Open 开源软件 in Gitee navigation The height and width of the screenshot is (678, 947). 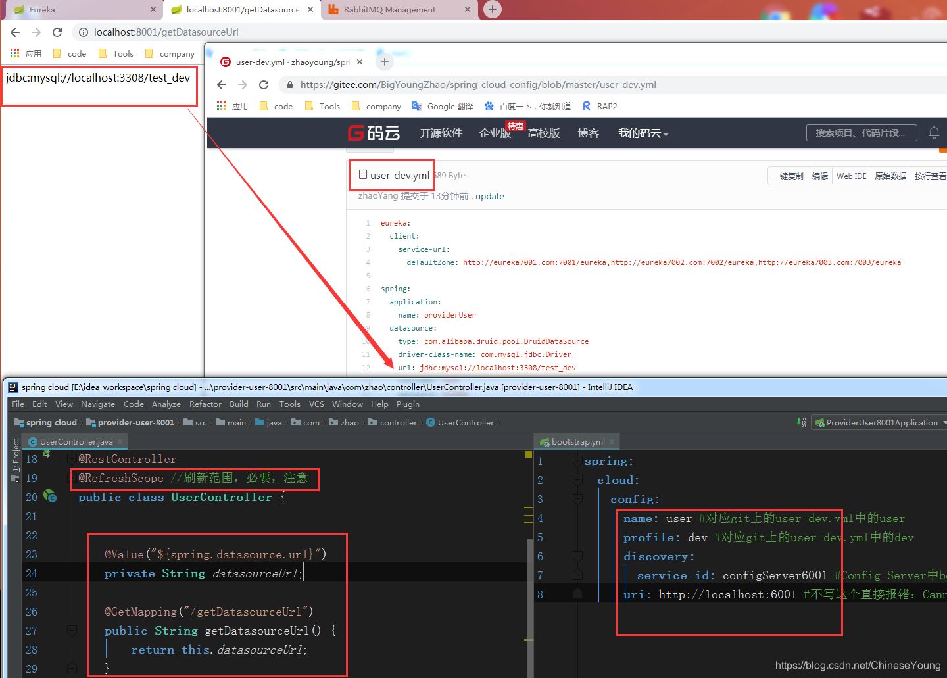[x=441, y=133]
